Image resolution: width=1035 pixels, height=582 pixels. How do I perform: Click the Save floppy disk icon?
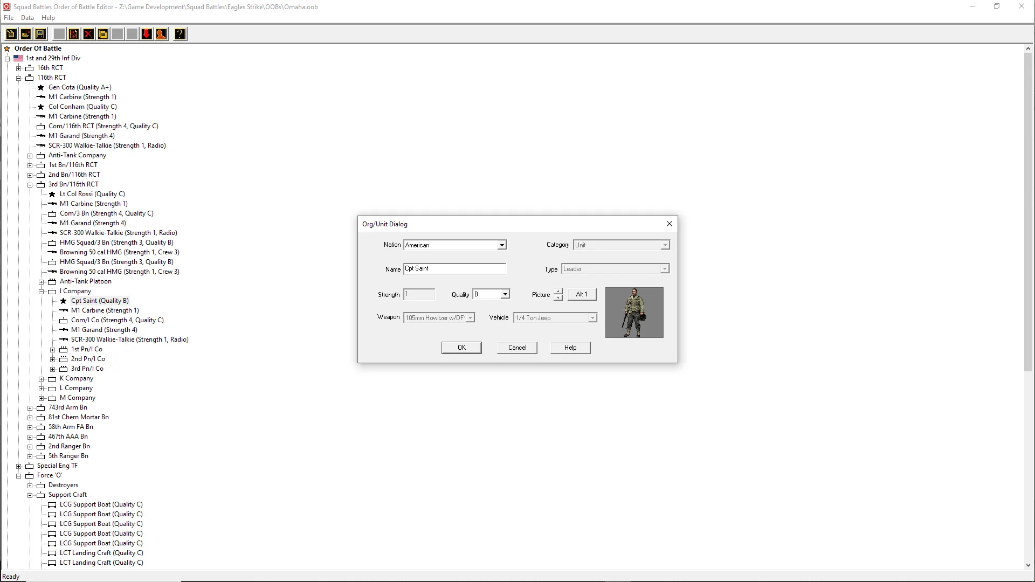40,34
